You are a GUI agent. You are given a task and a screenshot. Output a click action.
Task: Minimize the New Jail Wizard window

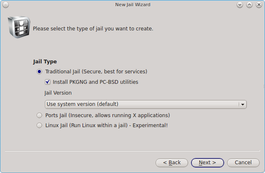click(x=240, y=5)
